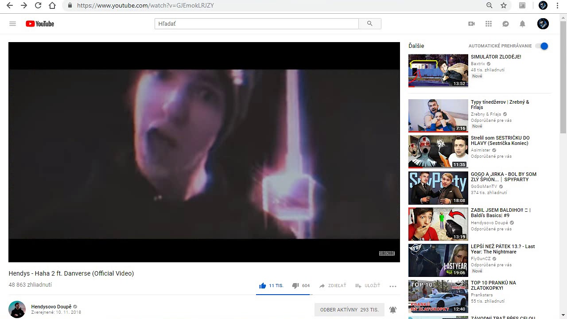Open the messages share bubble icon
567x319 pixels.
click(x=505, y=24)
